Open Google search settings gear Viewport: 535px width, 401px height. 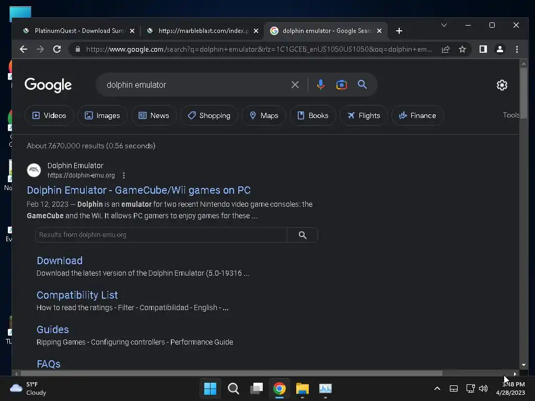tap(502, 85)
